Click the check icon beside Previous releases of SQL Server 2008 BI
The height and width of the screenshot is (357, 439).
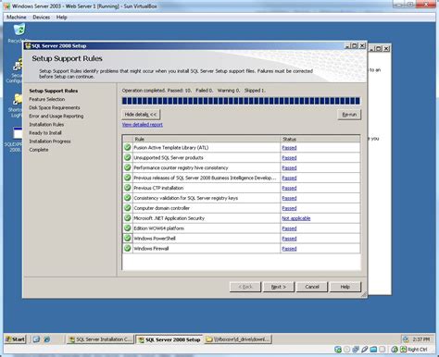click(x=127, y=178)
